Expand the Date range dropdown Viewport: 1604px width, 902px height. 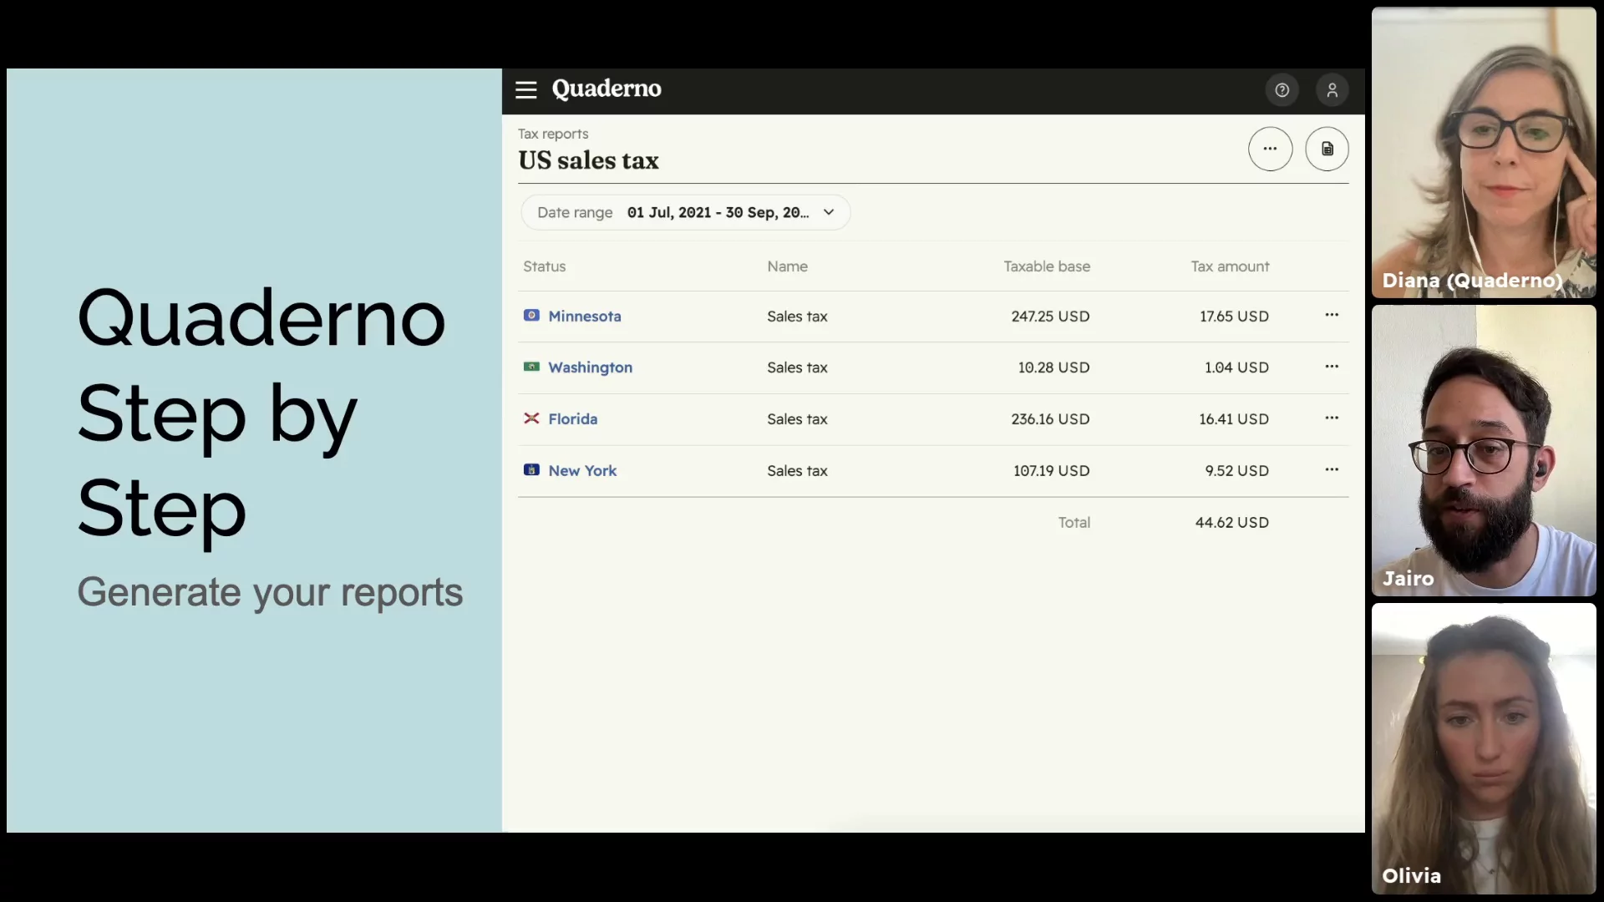[x=685, y=212]
